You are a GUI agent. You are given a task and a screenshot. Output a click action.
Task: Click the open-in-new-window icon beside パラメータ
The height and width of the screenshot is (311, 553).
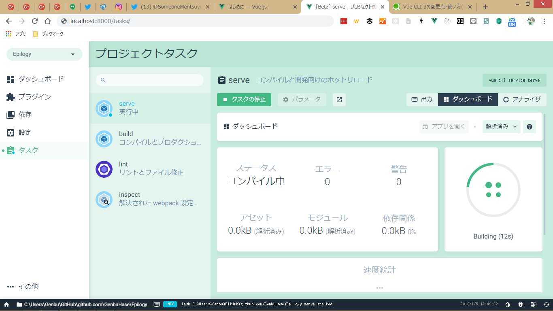click(x=339, y=100)
